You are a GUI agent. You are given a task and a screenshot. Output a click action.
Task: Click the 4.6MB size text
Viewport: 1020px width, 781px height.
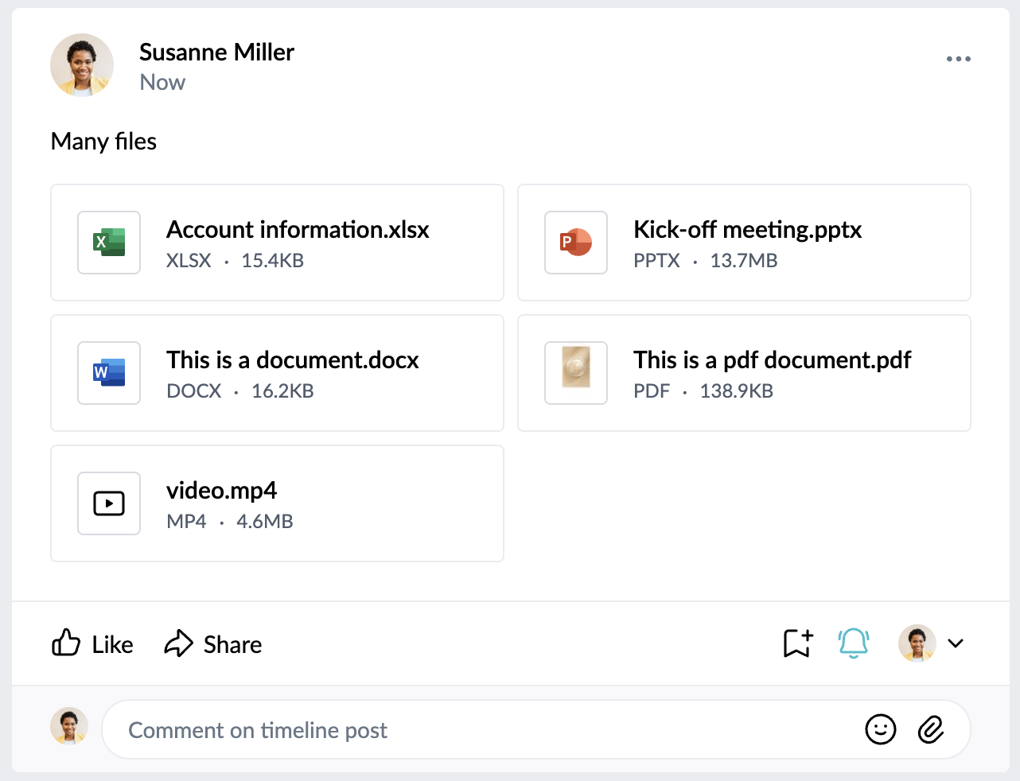[265, 522]
